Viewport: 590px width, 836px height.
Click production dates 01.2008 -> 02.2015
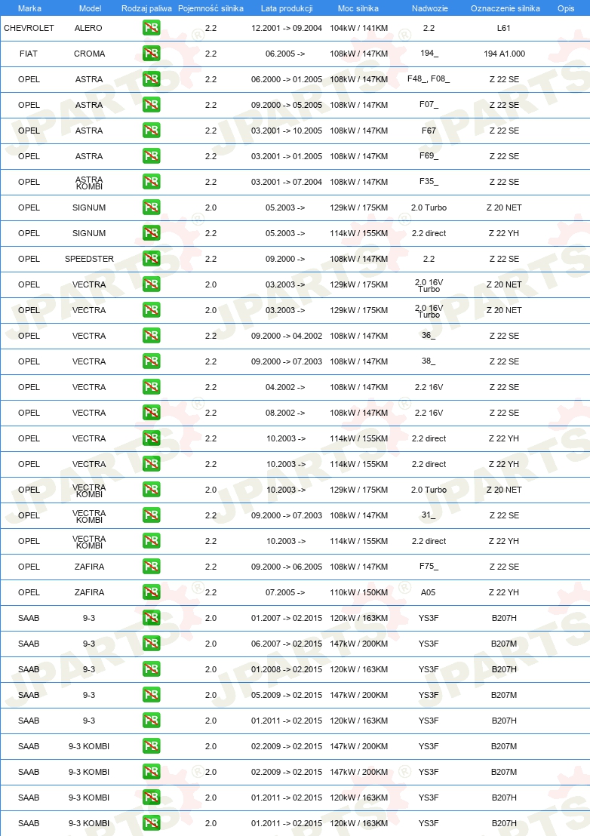pyautogui.click(x=287, y=669)
